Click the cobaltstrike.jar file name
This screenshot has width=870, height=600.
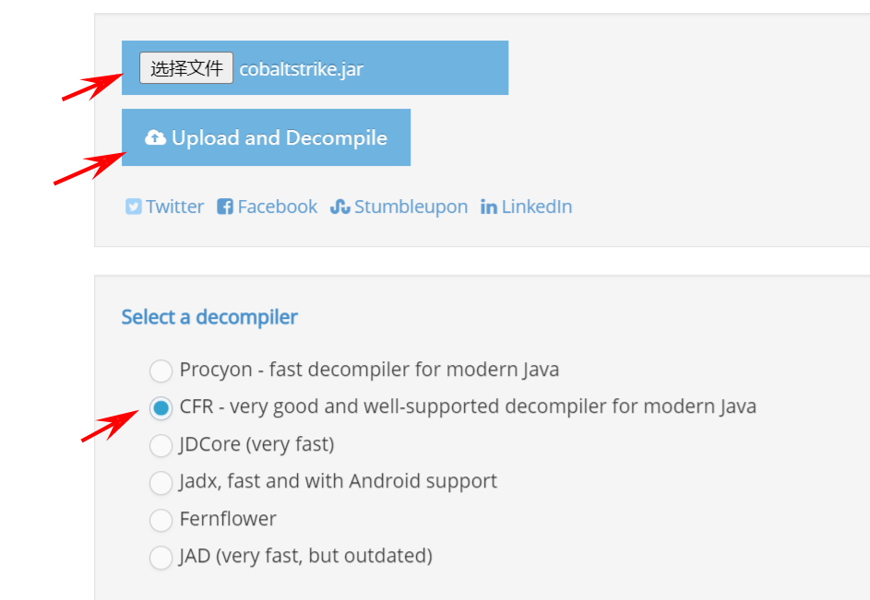pyautogui.click(x=301, y=68)
